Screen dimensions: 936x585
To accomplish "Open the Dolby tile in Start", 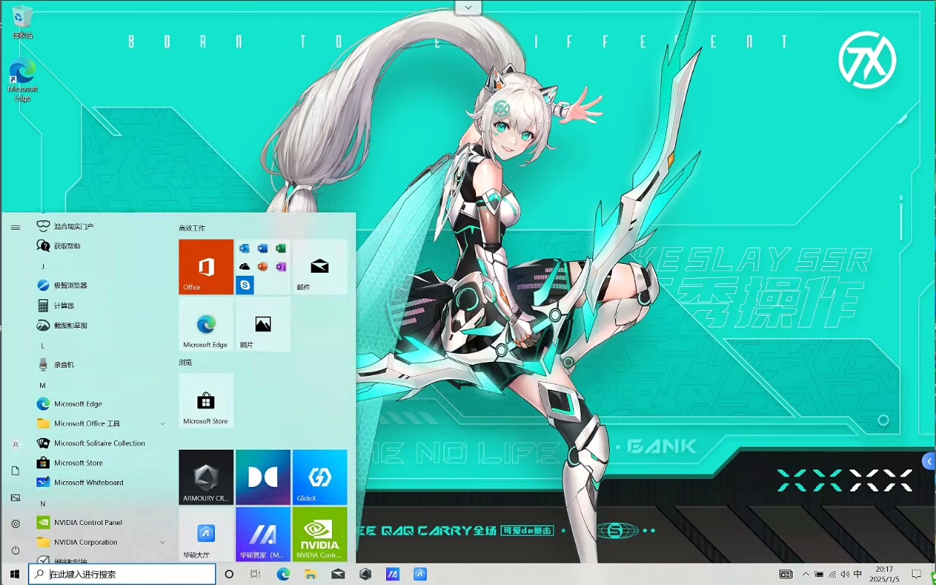I will point(263,477).
